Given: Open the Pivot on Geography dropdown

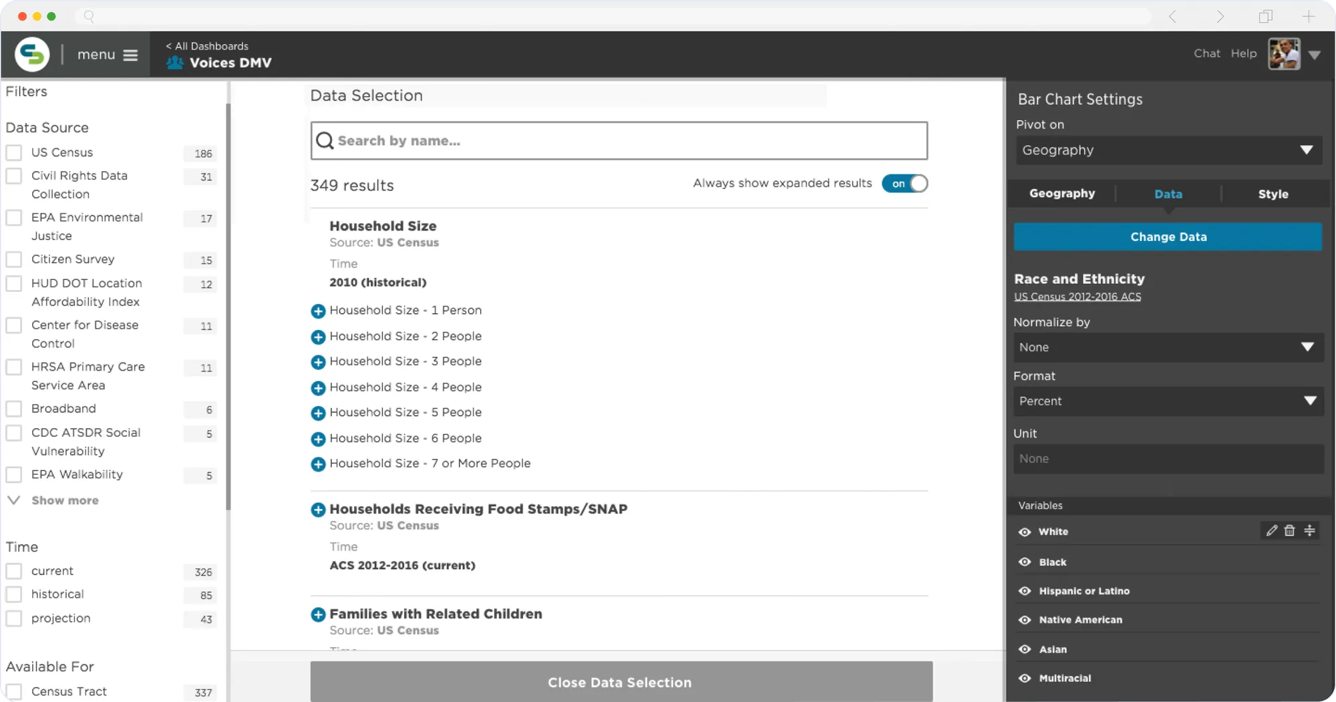Looking at the screenshot, I should (1169, 150).
